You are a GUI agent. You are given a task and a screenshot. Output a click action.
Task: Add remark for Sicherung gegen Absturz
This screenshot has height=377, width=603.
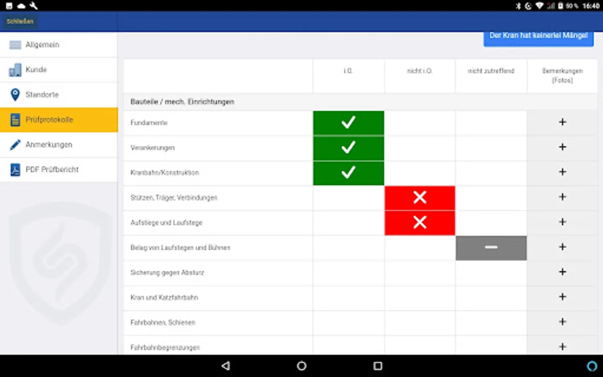(562, 272)
